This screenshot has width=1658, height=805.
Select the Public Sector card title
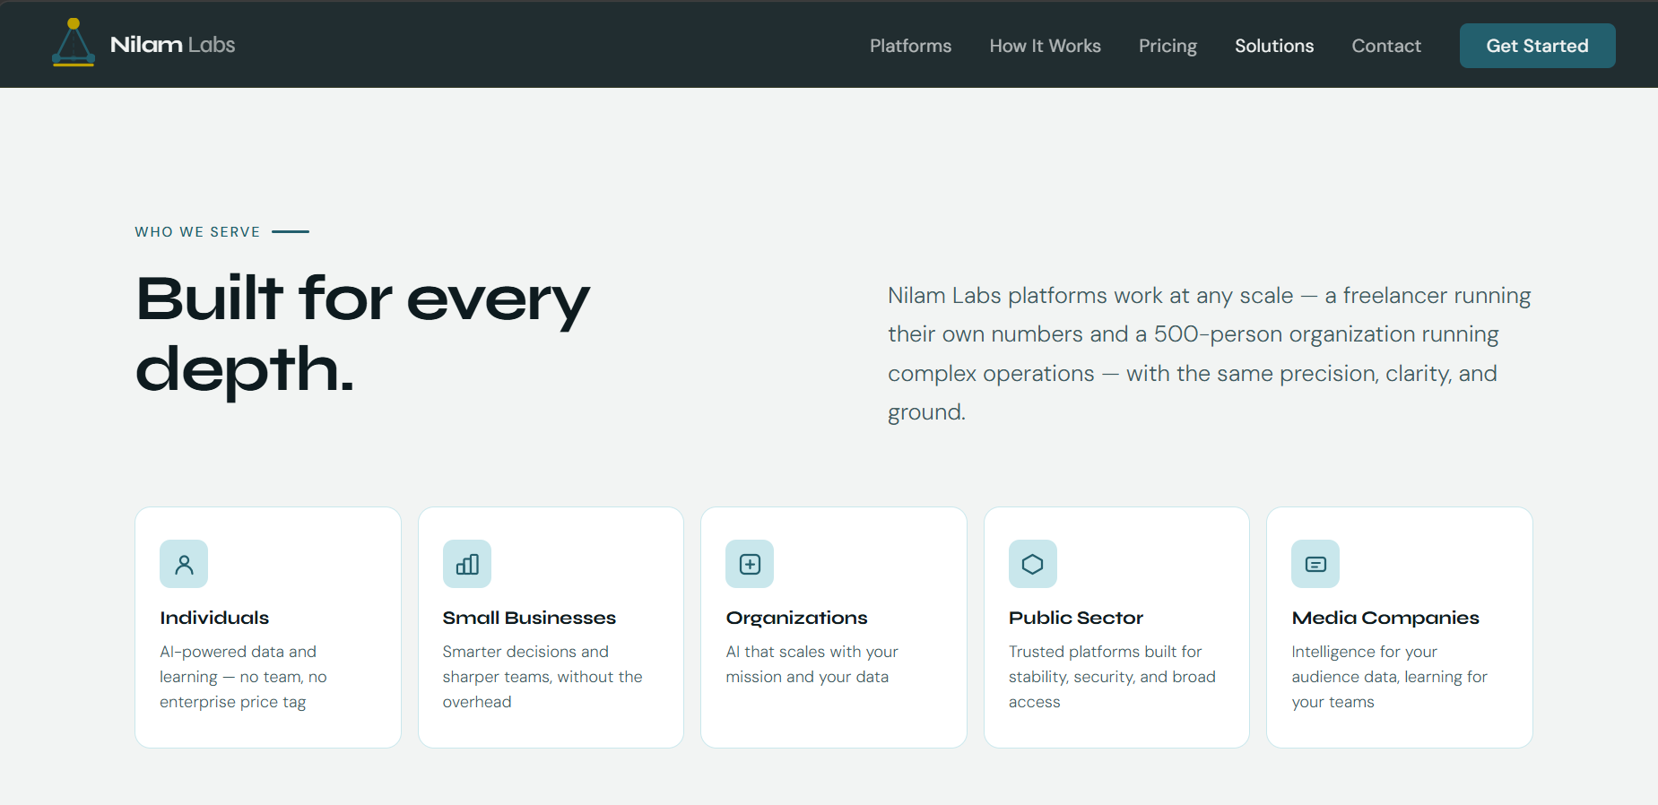pyautogui.click(x=1075, y=618)
